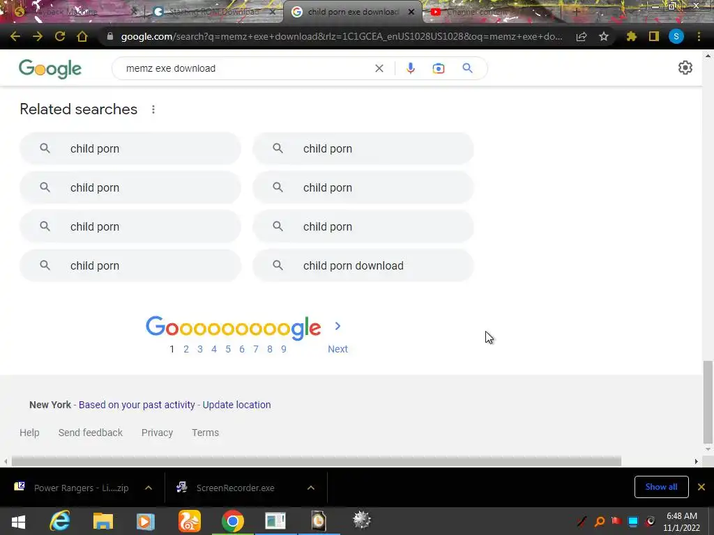Go to results page 9
This screenshot has height=535, width=714.
(x=284, y=350)
